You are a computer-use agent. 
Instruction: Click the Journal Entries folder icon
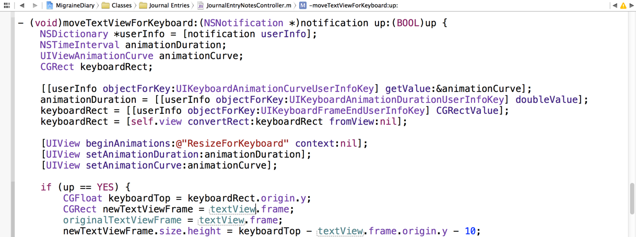[143, 6]
